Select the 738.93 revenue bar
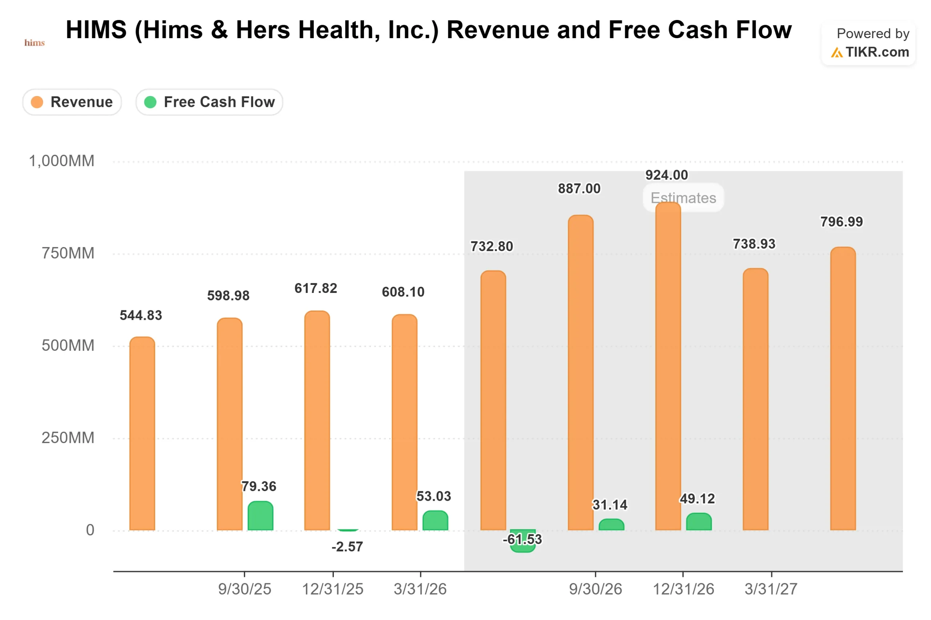Viewport: 931px width, 620px height. [x=756, y=399]
